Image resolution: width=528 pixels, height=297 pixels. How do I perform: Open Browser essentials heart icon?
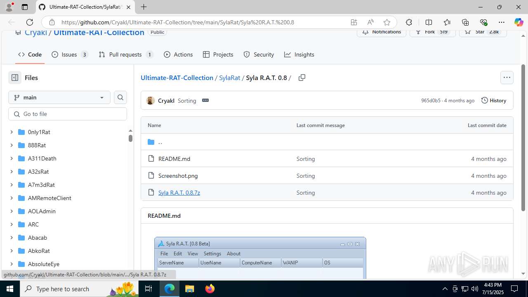tap(483, 22)
